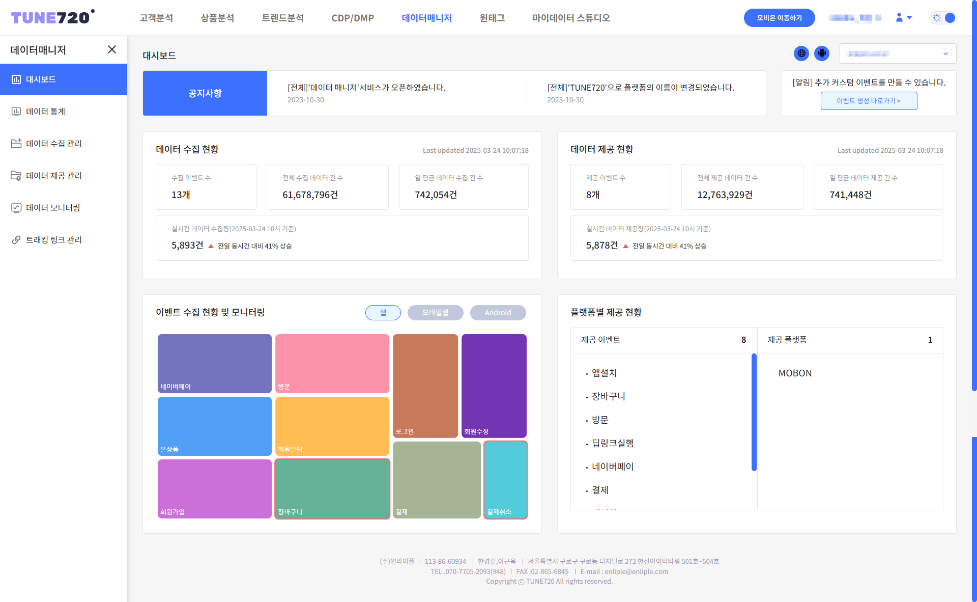This screenshot has width=977, height=602.
Task: Click the 5,878건 realtime provision value
Action: point(602,245)
